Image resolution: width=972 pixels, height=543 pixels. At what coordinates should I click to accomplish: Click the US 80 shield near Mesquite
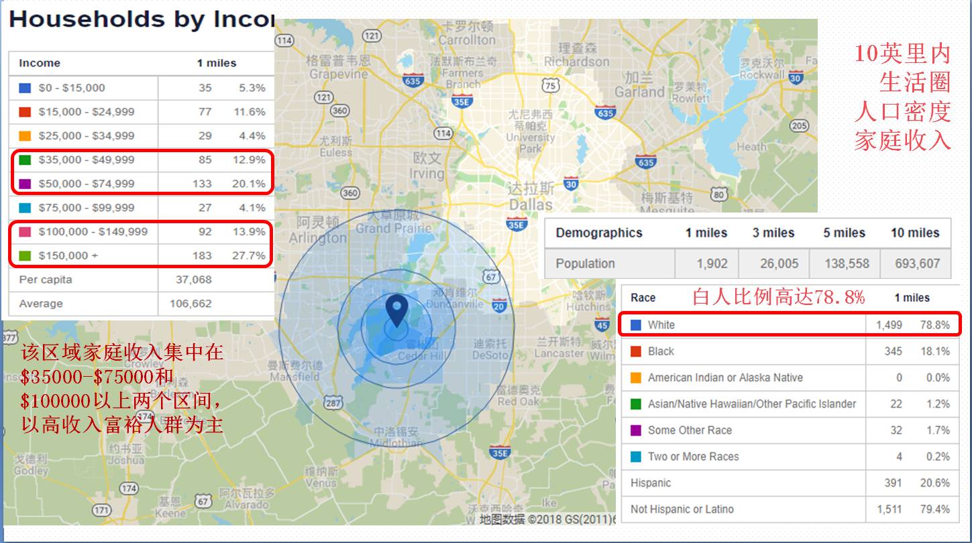(x=718, y=195)
